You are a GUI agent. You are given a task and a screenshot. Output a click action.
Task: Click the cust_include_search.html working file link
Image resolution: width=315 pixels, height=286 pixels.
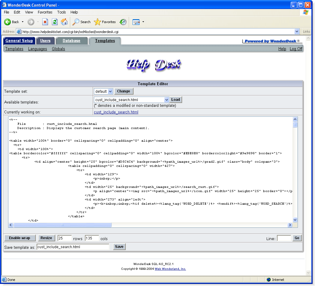[x=116, y=112]
